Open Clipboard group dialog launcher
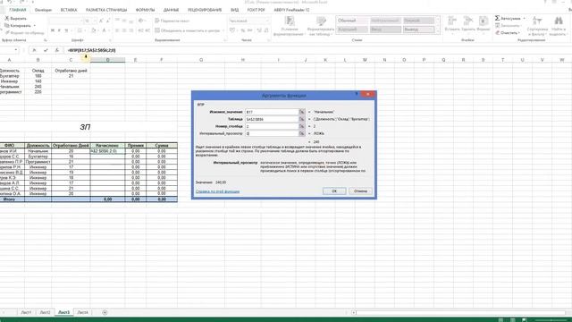This screenshot has width=572, height=322. pyautogui.click(x=46, y=40)
